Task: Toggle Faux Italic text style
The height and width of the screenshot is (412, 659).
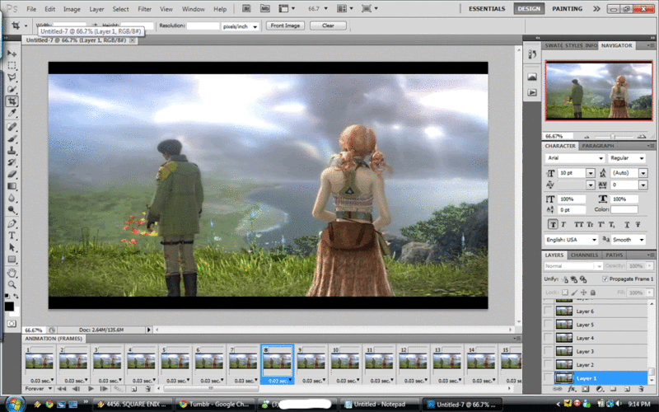Action: (x=563, y=224)
